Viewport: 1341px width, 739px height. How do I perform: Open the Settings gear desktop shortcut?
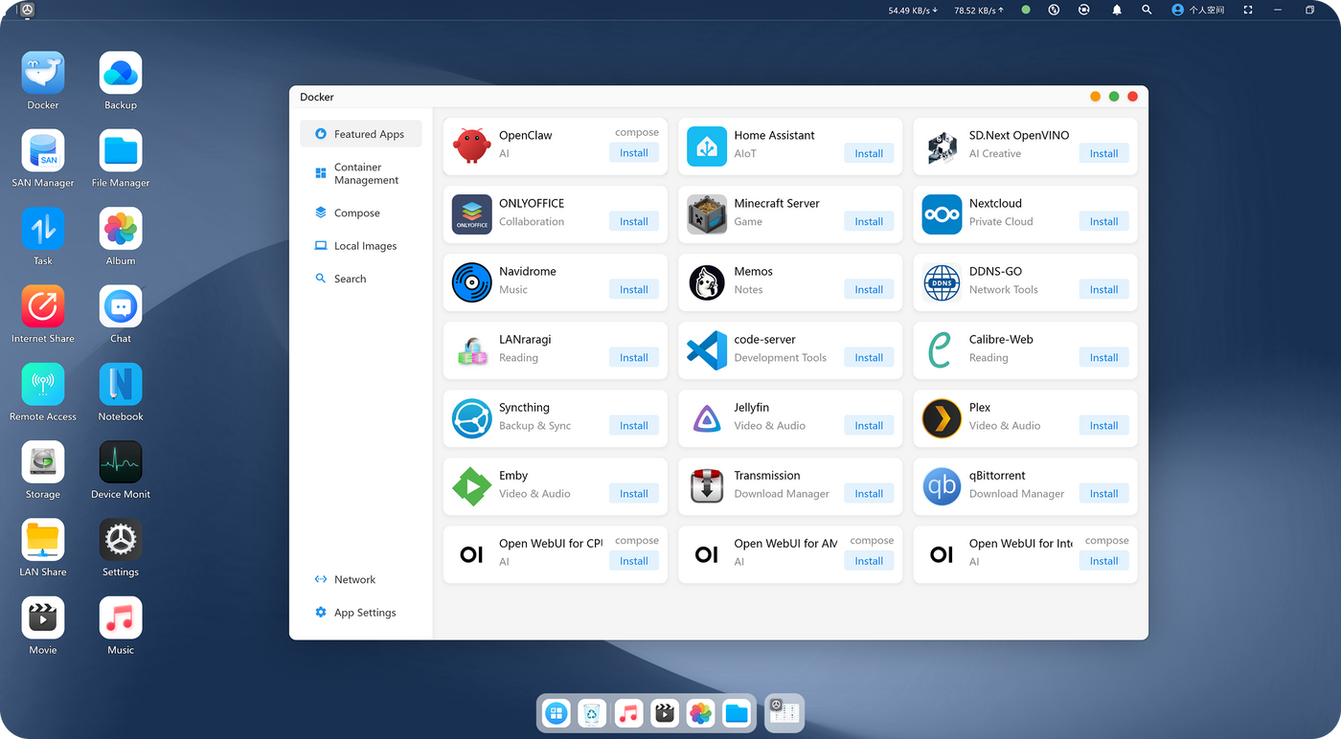[x=121, y=540]
